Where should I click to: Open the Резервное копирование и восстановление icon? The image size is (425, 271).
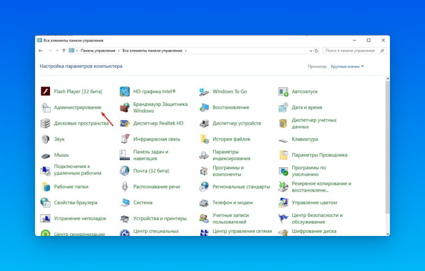coord(283,187)
